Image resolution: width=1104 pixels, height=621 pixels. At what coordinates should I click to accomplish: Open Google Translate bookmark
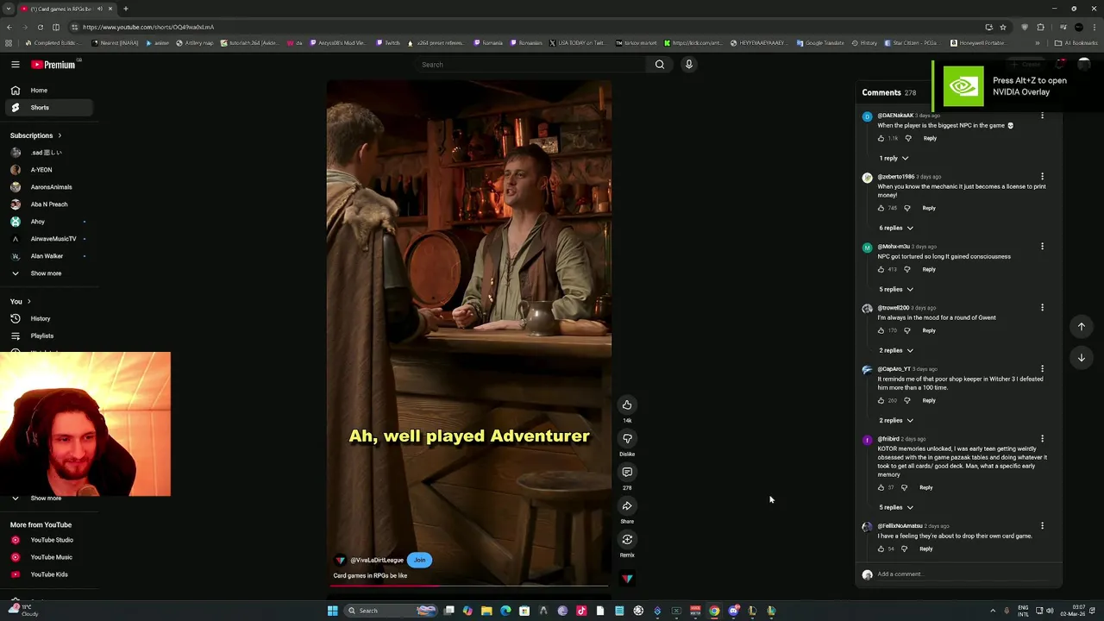[x=820, y=43]
